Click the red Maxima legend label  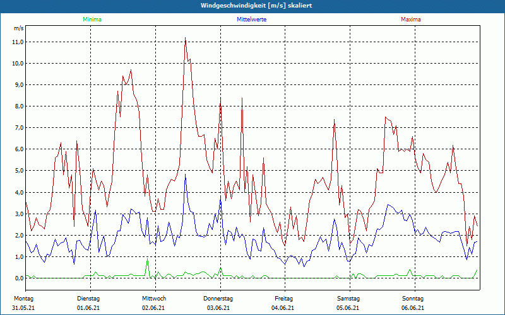pyautogui.click(x=411, y=20)
